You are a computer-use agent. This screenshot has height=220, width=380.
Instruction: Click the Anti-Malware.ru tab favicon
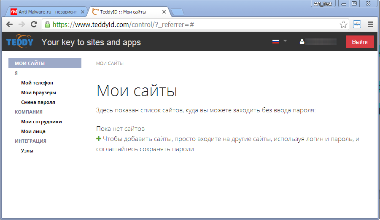tap(14, 12)
